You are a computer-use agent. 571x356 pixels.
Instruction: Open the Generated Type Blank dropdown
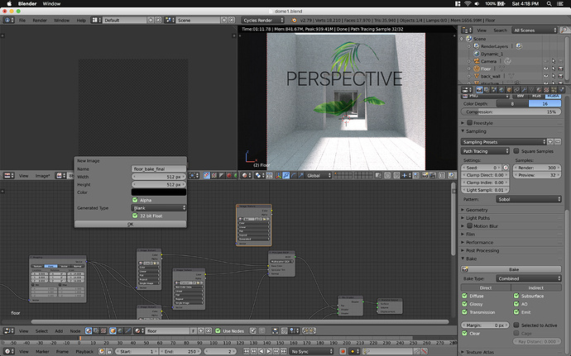point(159,208)
